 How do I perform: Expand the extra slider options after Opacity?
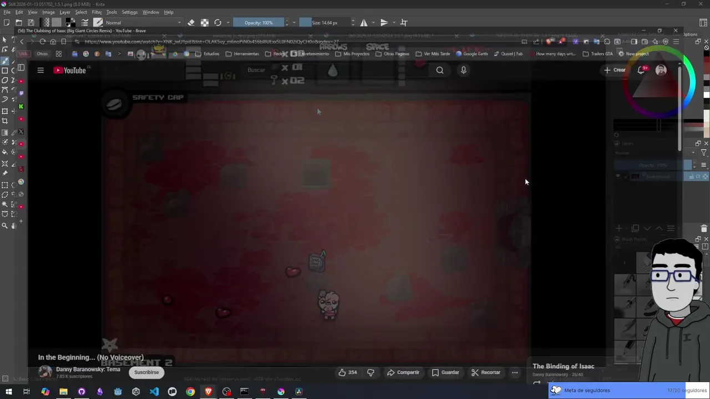point(294,23)
